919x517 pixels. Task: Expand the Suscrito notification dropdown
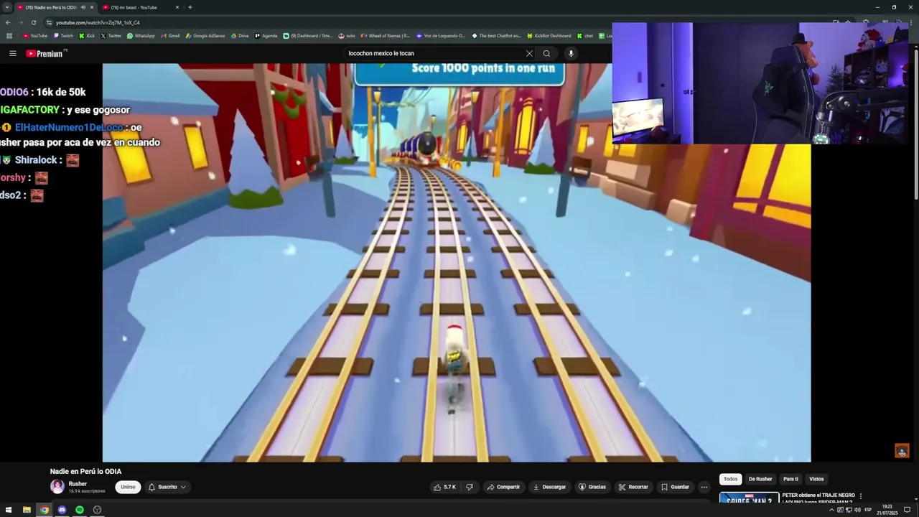(x=167, y=487)
